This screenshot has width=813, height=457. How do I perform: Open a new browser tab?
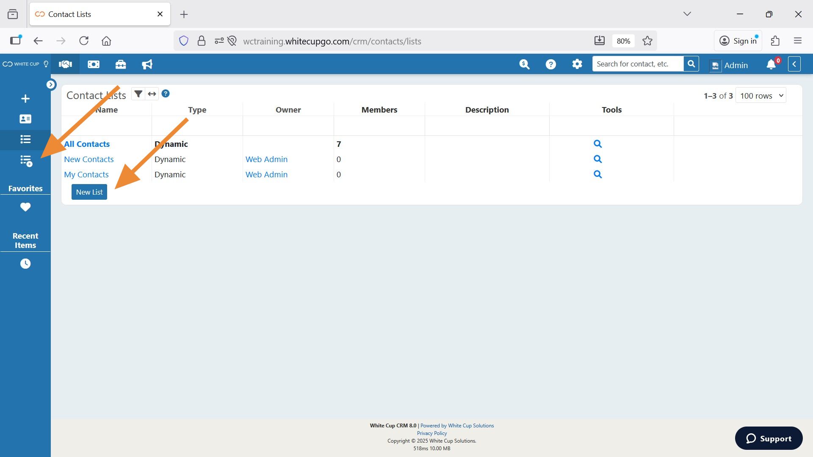184,14
